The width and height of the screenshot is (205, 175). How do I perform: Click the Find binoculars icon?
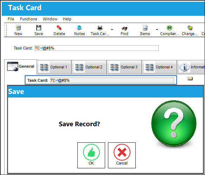point(124,28)
